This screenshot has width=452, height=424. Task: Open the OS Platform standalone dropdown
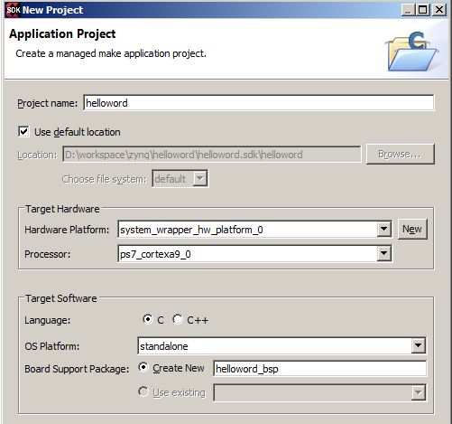tap(418, 345)
